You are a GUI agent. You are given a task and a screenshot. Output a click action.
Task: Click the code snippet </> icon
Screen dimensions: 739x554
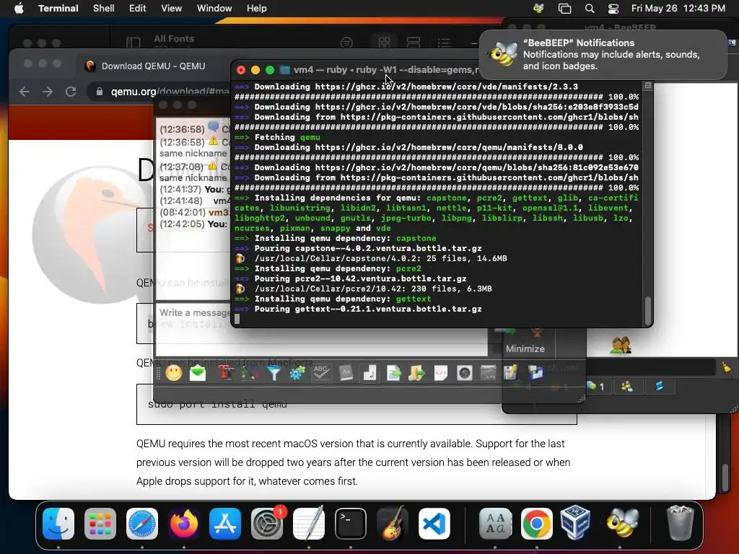441,373
